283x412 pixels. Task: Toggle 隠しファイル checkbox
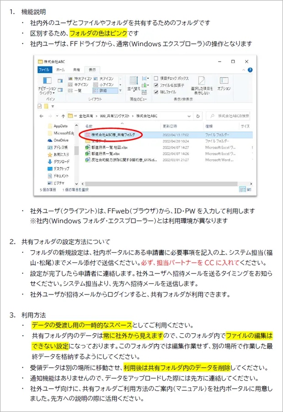click(156, 92)
